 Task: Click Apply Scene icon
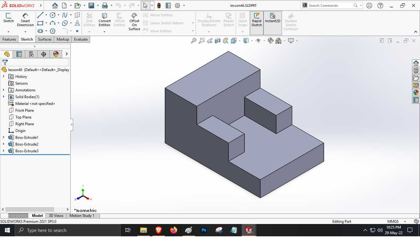pyautogui.click(x=279, y=41)
